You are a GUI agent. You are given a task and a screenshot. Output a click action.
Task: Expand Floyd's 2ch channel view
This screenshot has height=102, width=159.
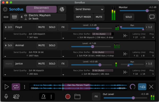pyautogui.click(x=9, y=27)
